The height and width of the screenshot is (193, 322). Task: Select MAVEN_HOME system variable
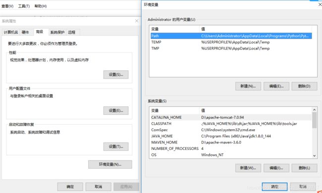click(x=231, y=143)
